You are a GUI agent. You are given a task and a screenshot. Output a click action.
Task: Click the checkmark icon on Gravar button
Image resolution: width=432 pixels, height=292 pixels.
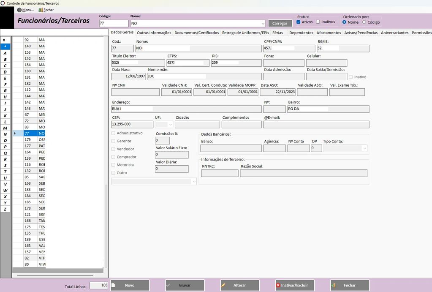tap(168, 285)
